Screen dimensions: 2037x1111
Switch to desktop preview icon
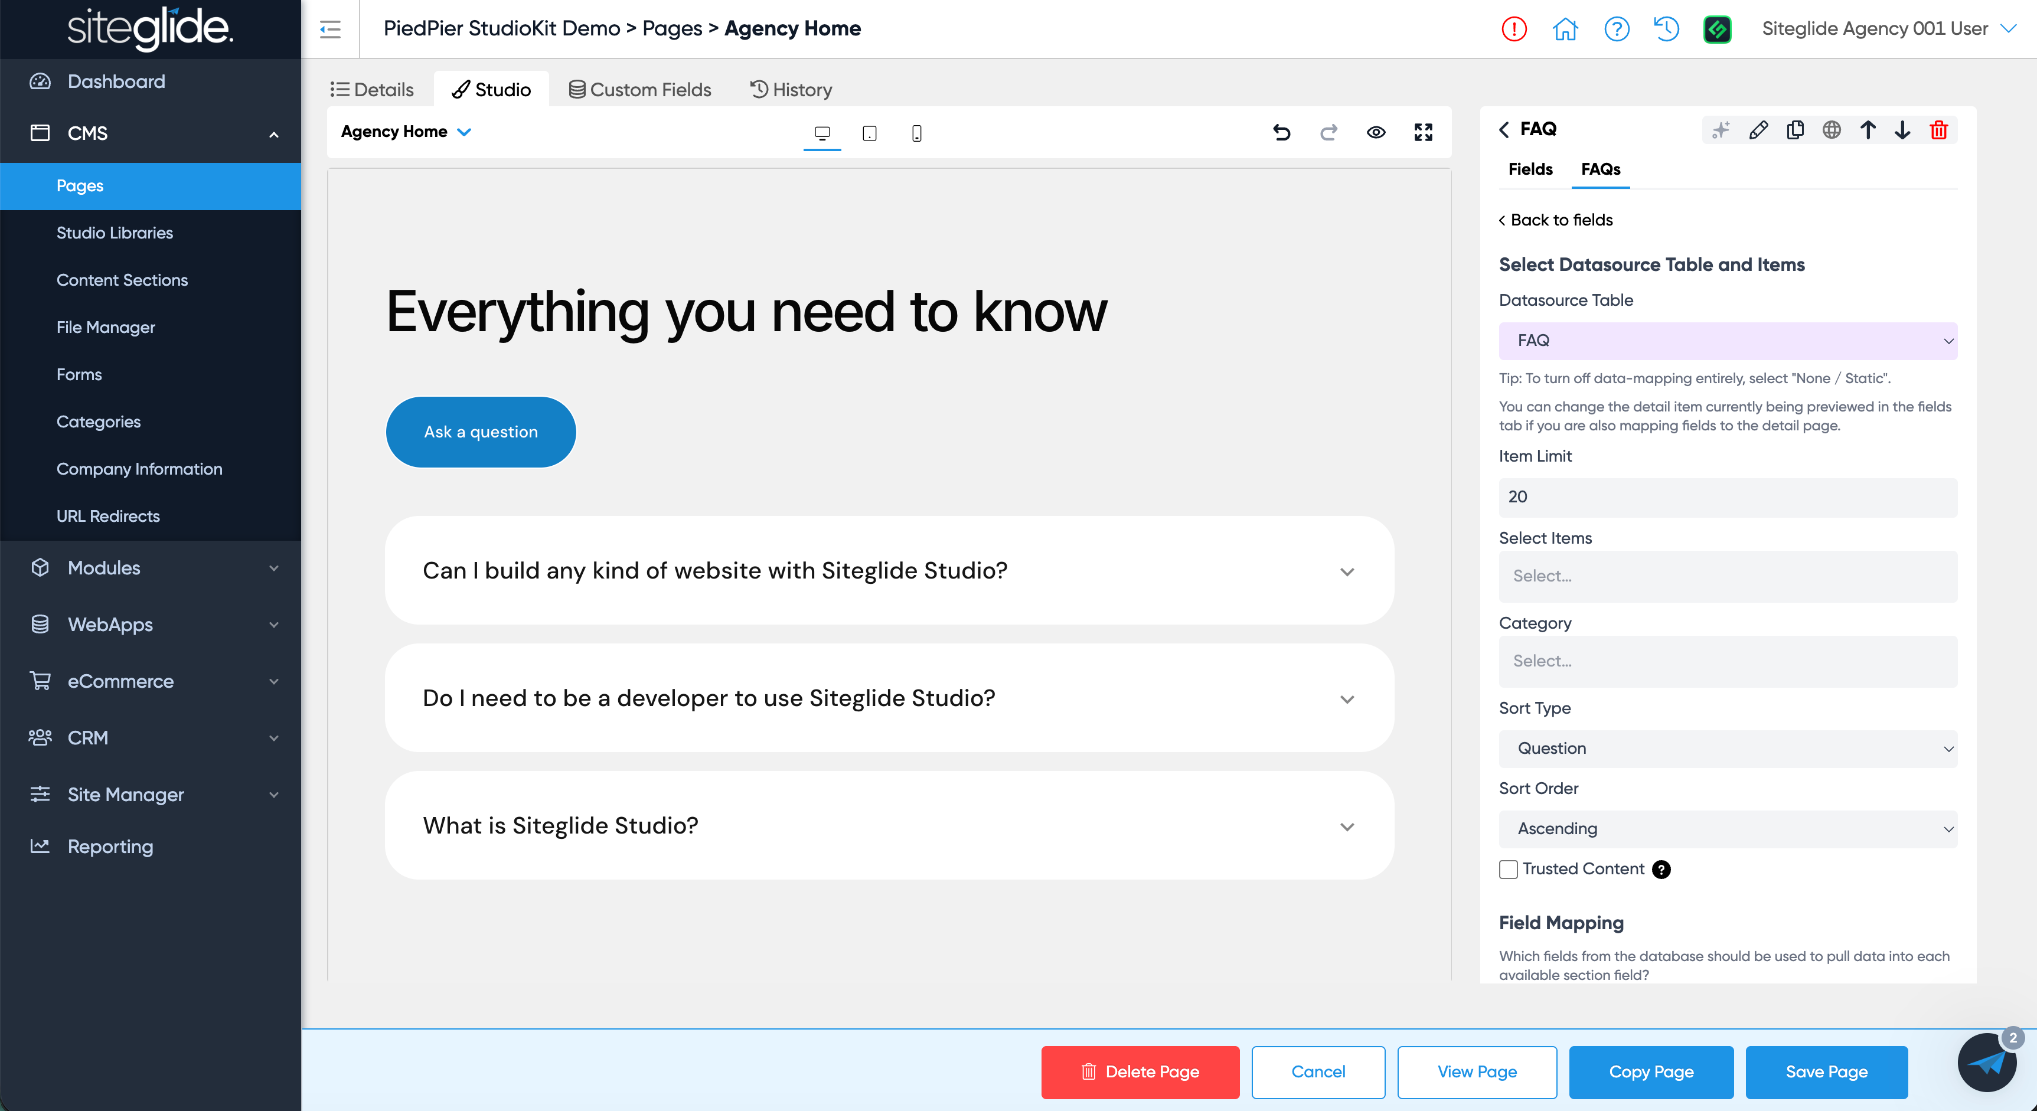pyautogui.click(x=822, y=133)
